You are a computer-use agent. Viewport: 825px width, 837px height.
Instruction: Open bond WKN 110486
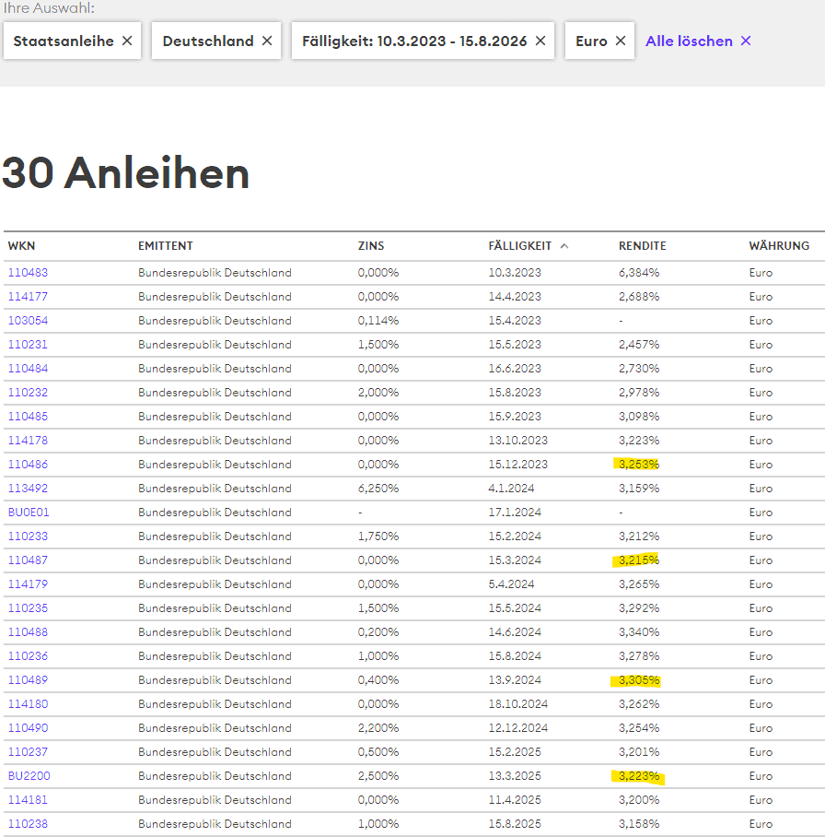coord(28,465)
